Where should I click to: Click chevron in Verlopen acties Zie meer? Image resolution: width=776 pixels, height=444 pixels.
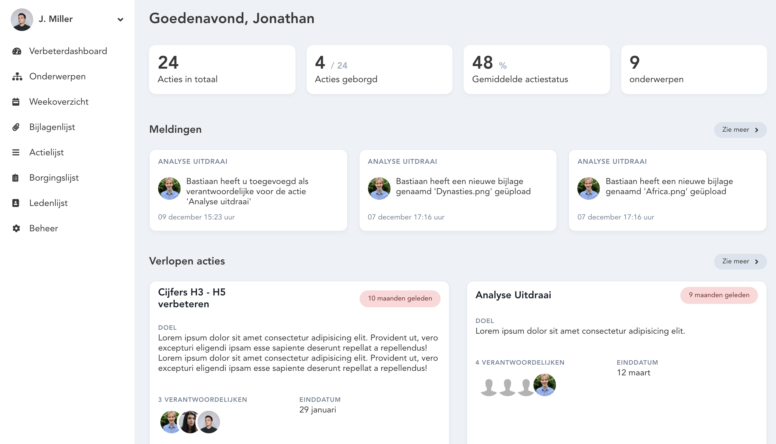point(757,262)
